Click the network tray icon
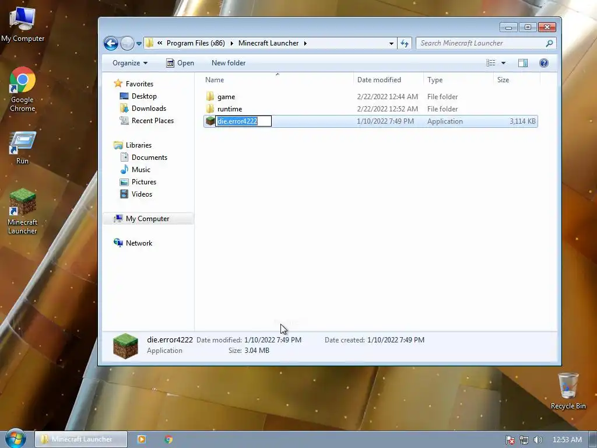Viewport: 597px width, 448px height. pyautogui.click(x=524, y=440)
